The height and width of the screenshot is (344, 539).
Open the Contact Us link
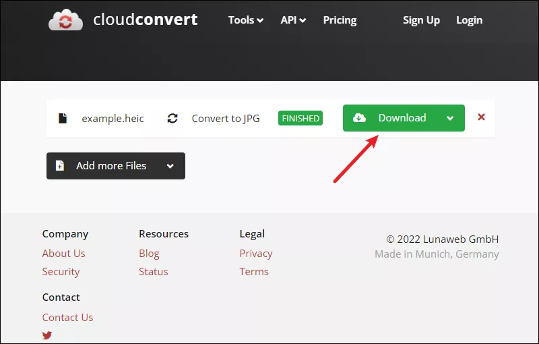[x=68, y=317]
